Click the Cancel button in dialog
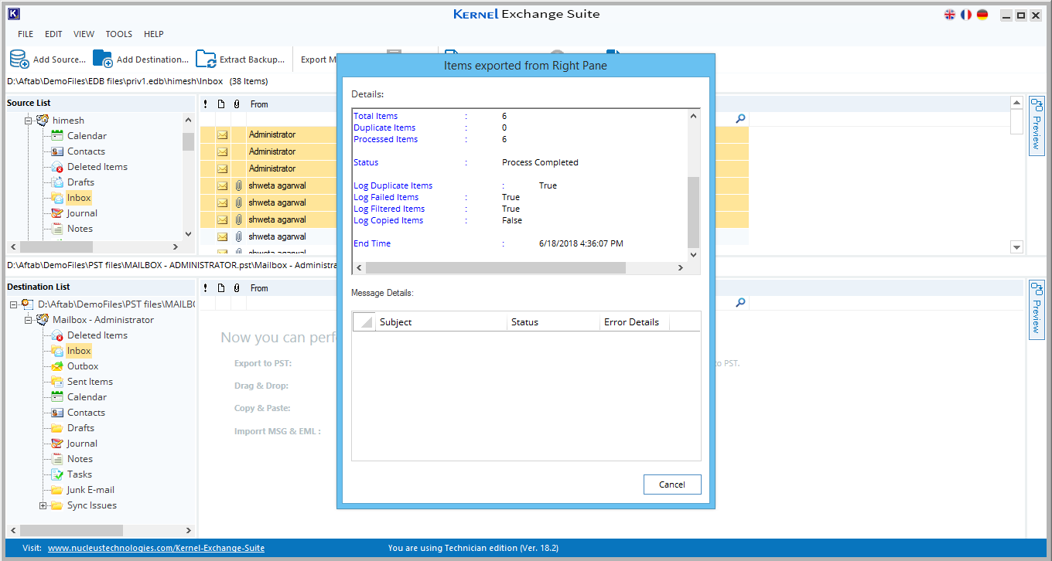1052x561 pixels. [x=672, y=484]
